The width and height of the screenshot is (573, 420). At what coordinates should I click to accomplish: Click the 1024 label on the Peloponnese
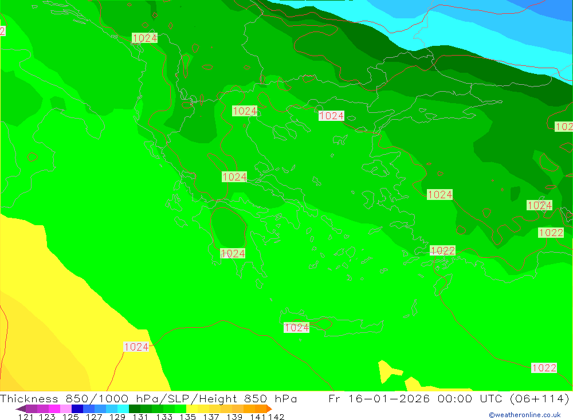click(233, 254)
